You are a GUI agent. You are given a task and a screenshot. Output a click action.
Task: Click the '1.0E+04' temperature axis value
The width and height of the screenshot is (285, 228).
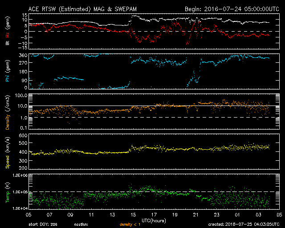20,208
